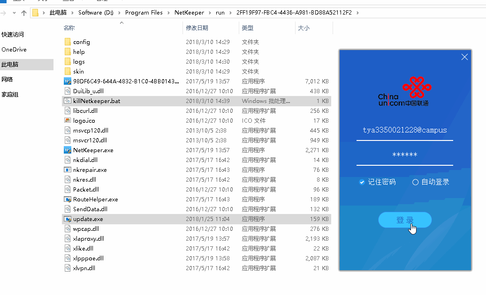The image size is (486, 295).
Task: Sort files by the 大小 column header
Action: click(x=304, y=28)
